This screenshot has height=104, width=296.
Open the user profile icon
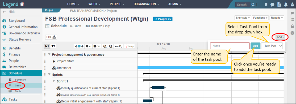tap(292, 5)
